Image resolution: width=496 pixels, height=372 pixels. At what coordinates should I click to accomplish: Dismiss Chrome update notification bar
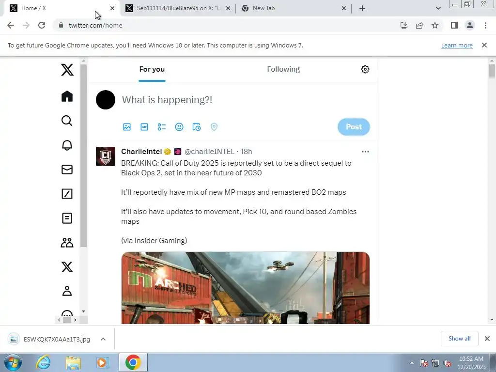tap(484, 45)
